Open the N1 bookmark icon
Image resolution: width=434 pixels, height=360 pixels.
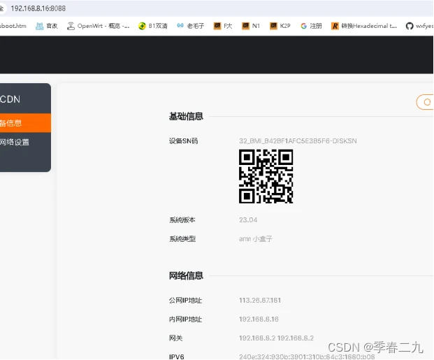(x=245, y=26)
